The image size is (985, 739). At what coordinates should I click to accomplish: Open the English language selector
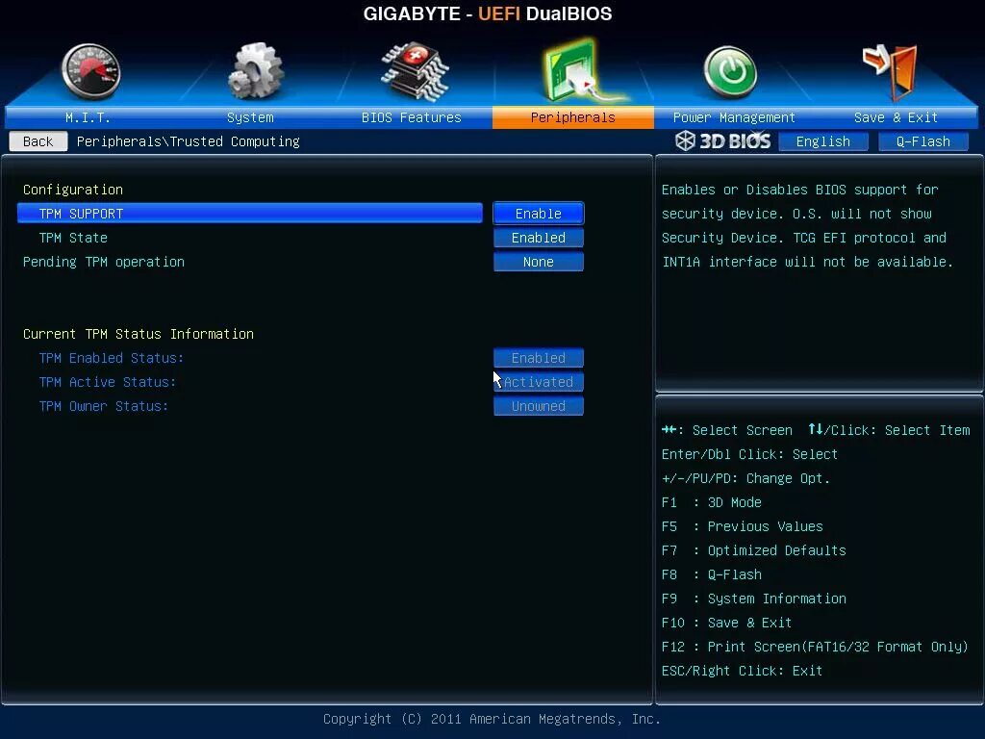[823, 141]
